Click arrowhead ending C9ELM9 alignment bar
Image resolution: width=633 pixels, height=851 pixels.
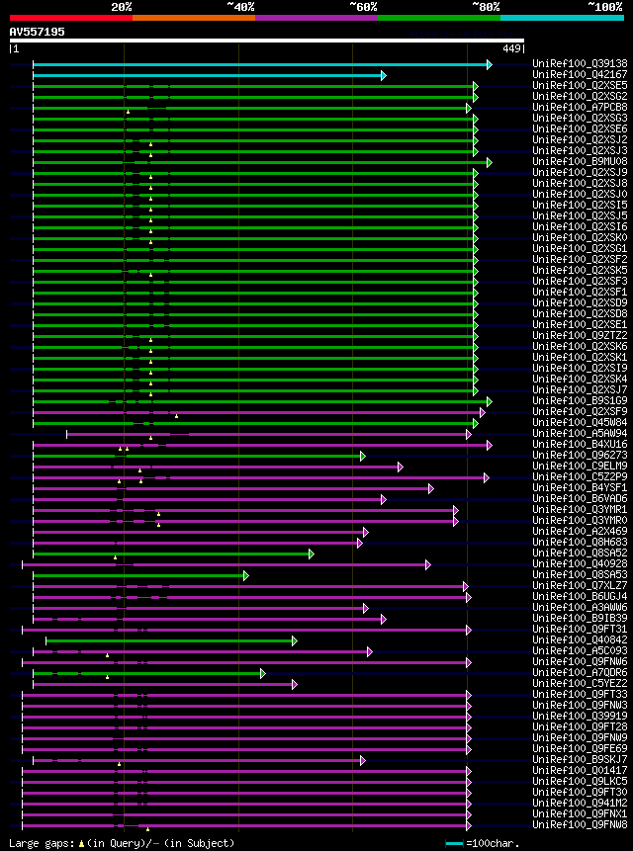click(401, 467)
